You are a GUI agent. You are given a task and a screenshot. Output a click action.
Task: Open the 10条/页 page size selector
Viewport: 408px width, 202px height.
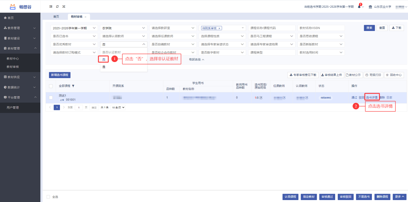coord(118,107)
